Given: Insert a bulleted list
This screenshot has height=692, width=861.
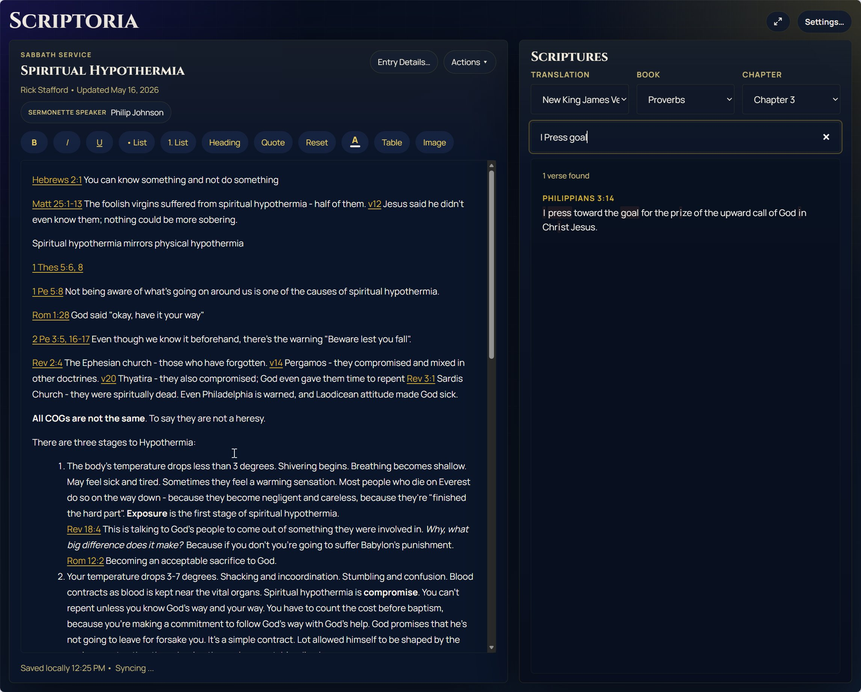Looking at the screenshot, I should [x=137, y=142].
